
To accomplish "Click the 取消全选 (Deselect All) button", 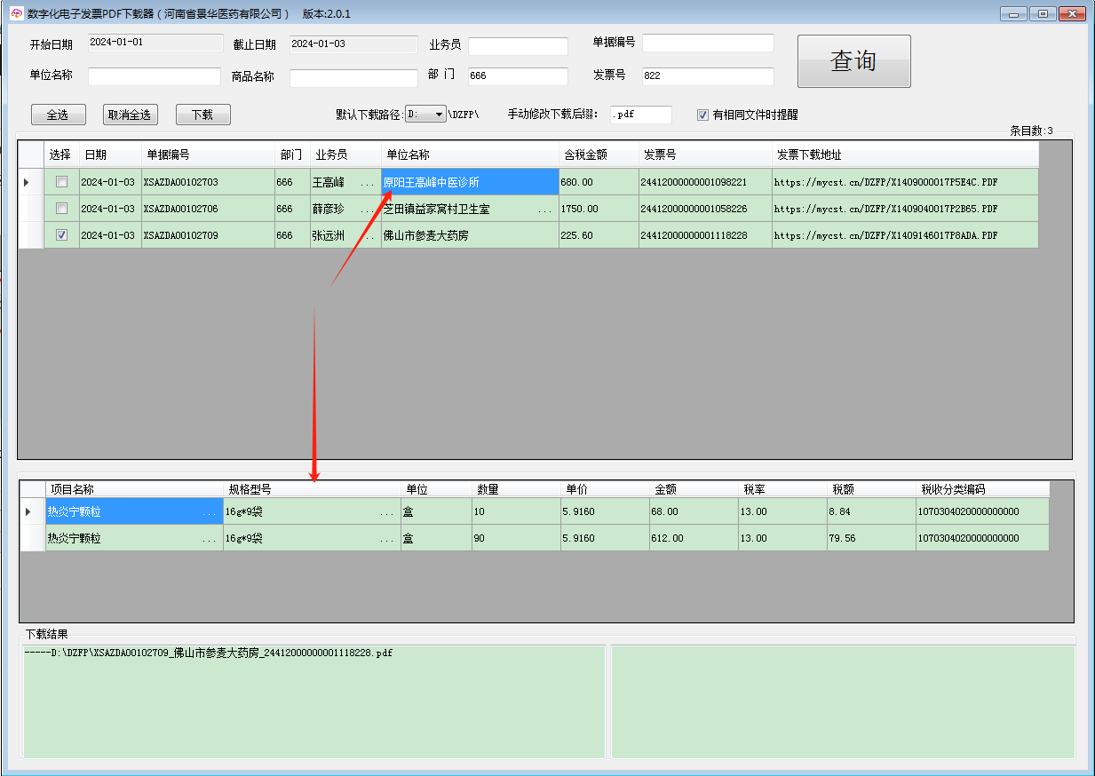I will click(x=130, y=114).
